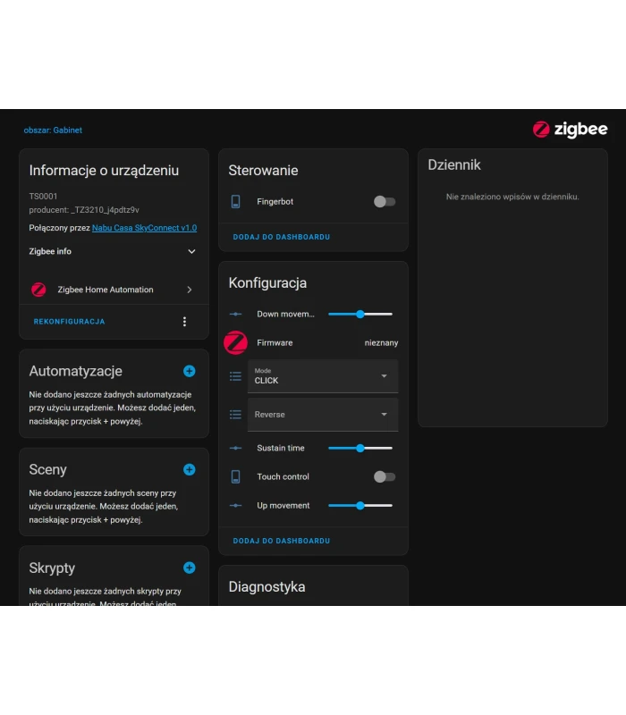Image resolution: width=626 pixels, height=715 pixels.
Task: Adjust the Down movement slider
Action: 360,315
